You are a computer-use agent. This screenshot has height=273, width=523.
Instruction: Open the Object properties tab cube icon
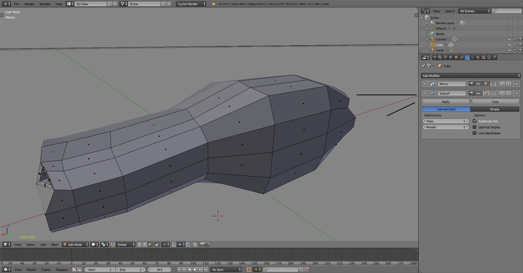coord(456,57)
